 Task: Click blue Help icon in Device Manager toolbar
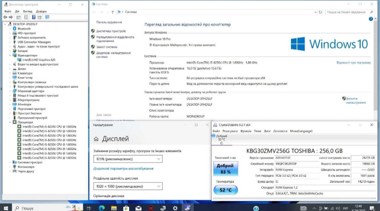(34, 17)
